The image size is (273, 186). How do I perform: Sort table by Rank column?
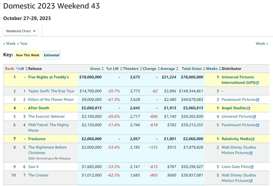[11, 68]
